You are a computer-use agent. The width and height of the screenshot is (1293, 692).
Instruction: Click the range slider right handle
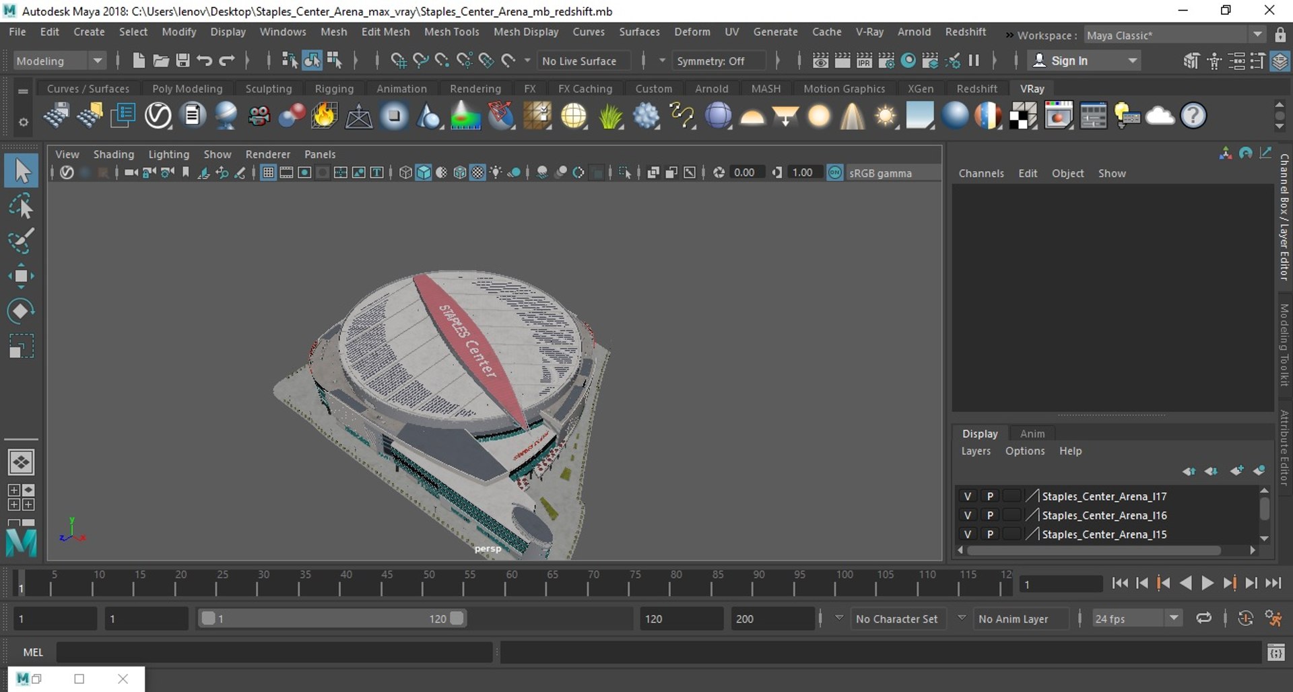point(457,619)
